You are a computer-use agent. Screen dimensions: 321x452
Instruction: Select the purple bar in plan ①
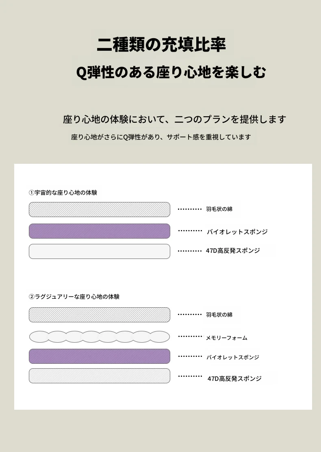pyautogui.click(x=100, y=231)
